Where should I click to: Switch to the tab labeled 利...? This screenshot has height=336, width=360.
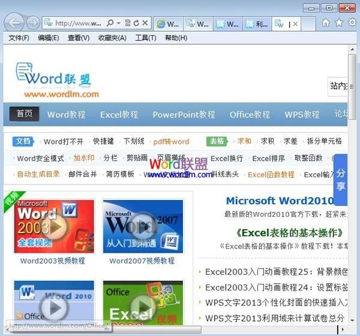click(257, 23)
